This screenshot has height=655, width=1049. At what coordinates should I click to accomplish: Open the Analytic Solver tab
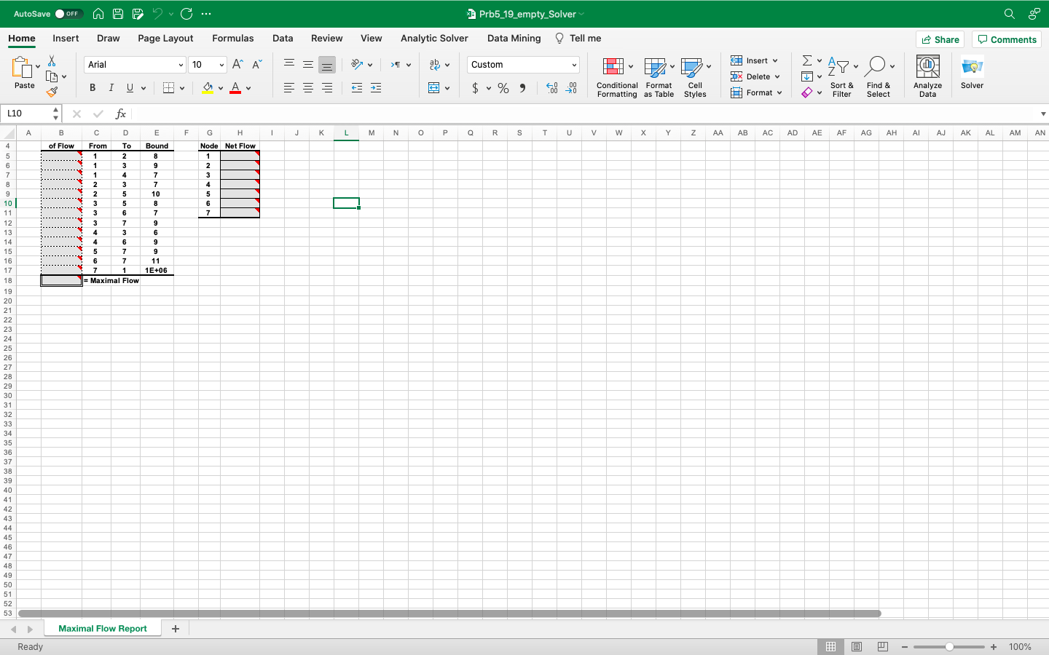point(434,39)
